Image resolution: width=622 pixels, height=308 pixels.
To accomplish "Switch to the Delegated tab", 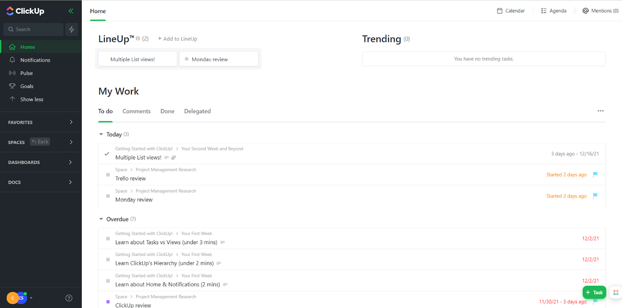I will pyautogui.click(x=197, y=111).
